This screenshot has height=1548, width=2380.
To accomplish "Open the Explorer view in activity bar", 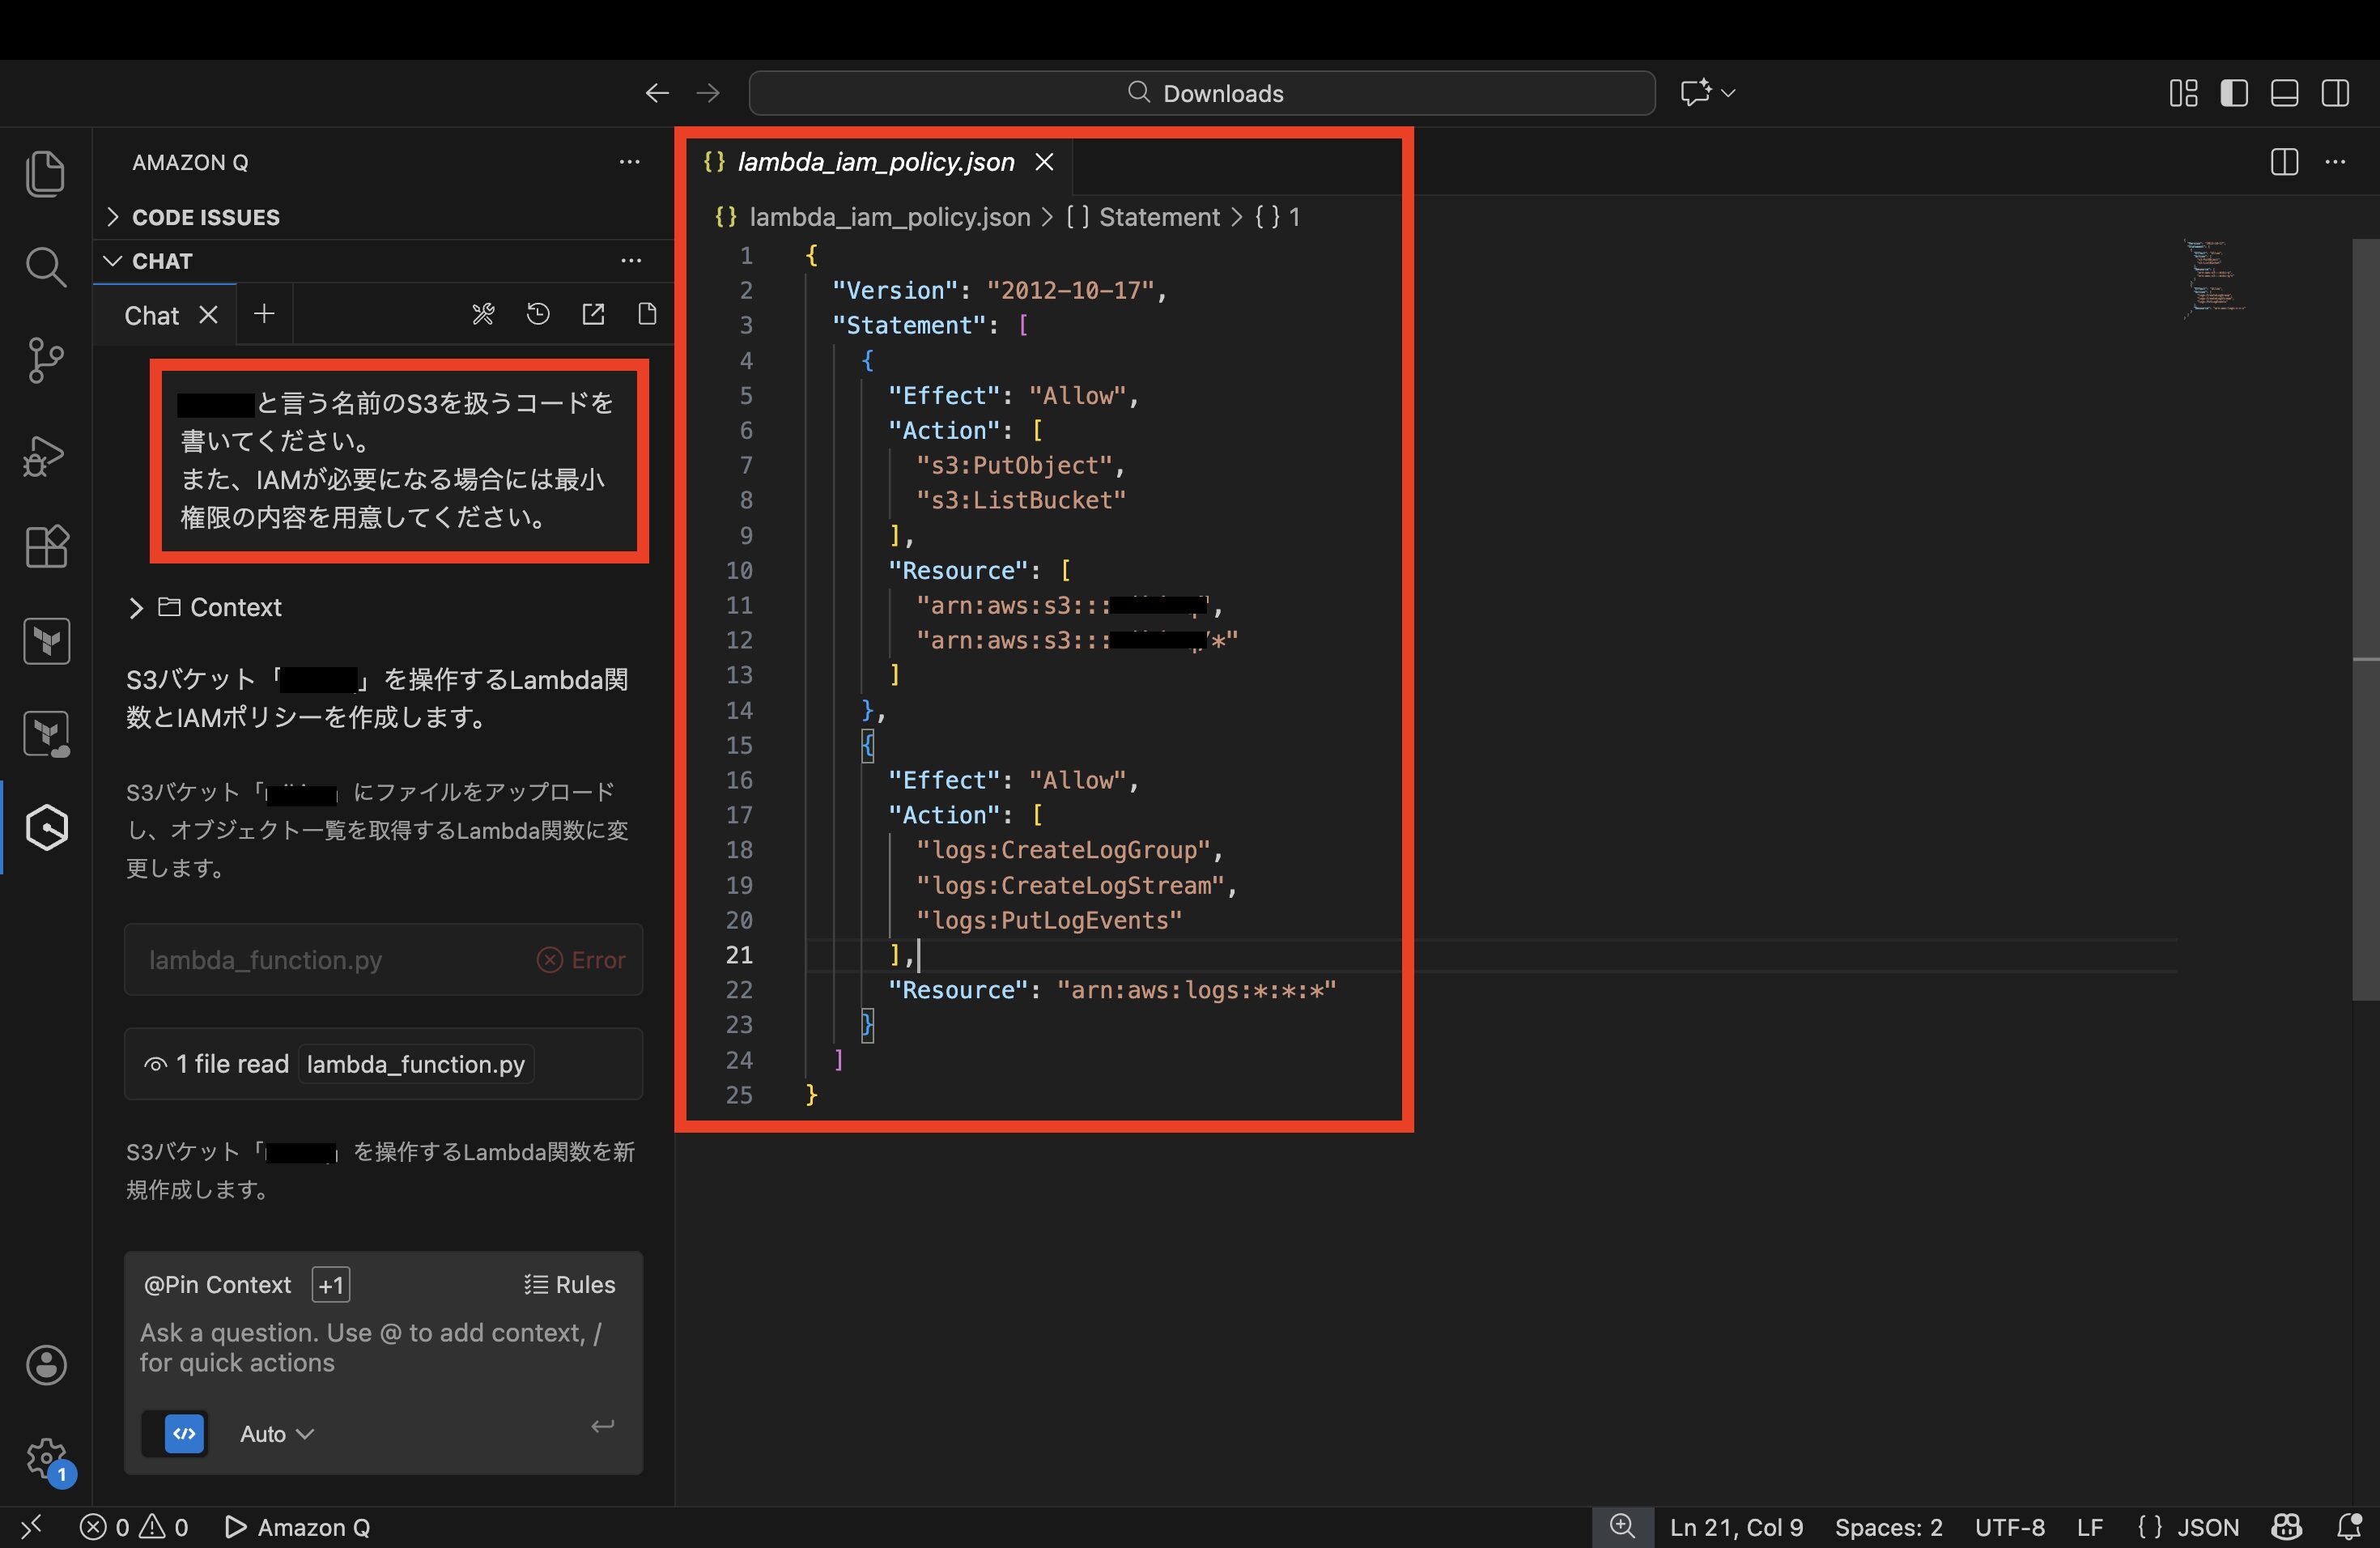I will (x=45, y=174).
